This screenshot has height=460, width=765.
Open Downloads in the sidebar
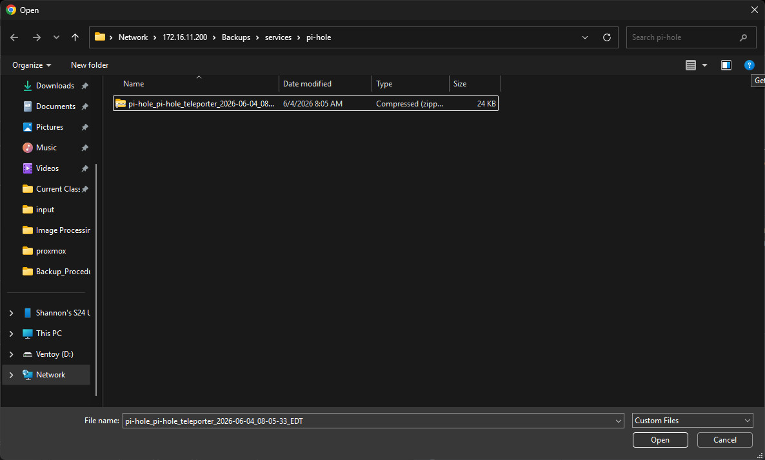[55, 86]
